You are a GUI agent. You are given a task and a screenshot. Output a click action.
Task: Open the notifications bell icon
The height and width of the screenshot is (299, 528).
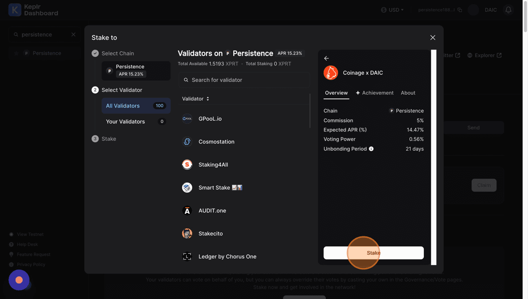point(508,10)
